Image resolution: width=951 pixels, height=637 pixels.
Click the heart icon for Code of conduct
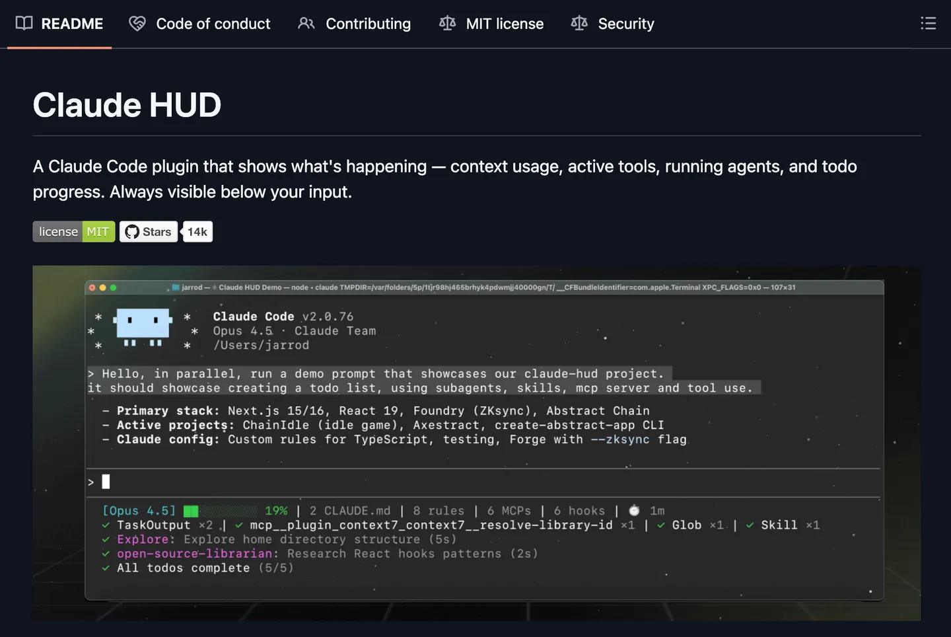tap(137, 24)
